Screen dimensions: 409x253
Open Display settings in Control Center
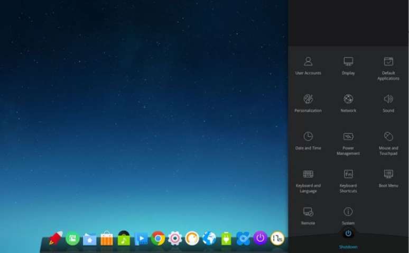point(348,66)
